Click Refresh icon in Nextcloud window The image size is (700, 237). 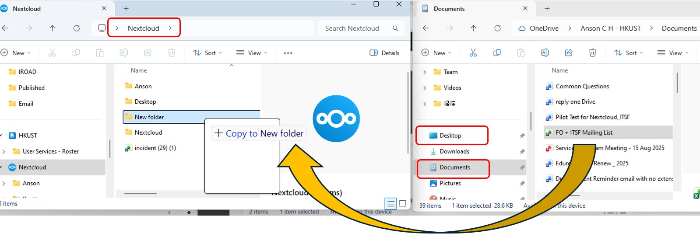77,28
